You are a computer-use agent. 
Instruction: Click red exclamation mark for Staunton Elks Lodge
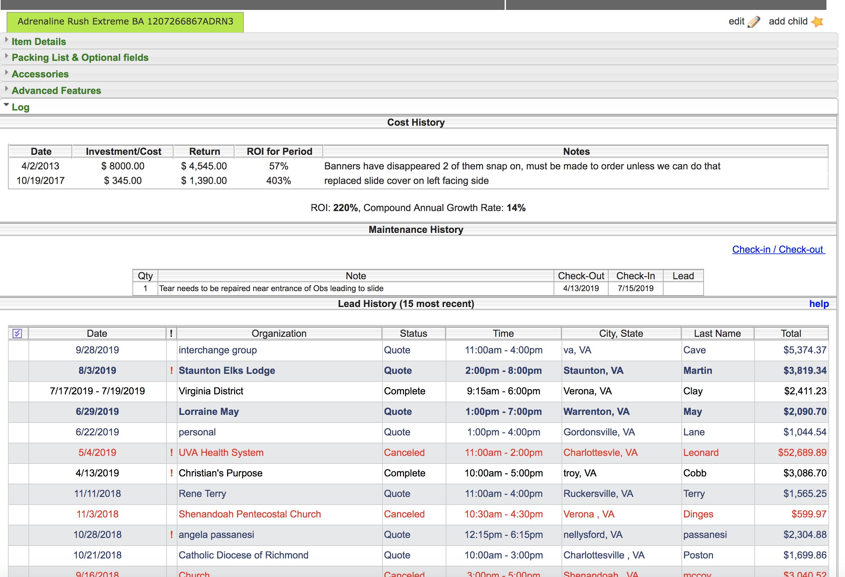[x=171, y=371]
